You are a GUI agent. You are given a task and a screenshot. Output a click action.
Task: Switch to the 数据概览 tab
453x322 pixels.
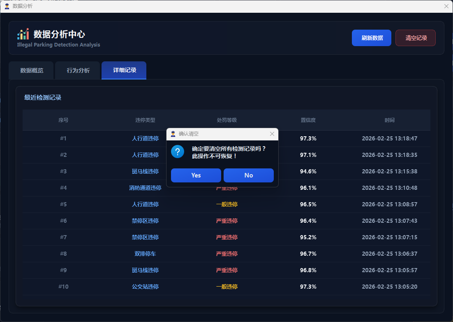coord(32,70)
